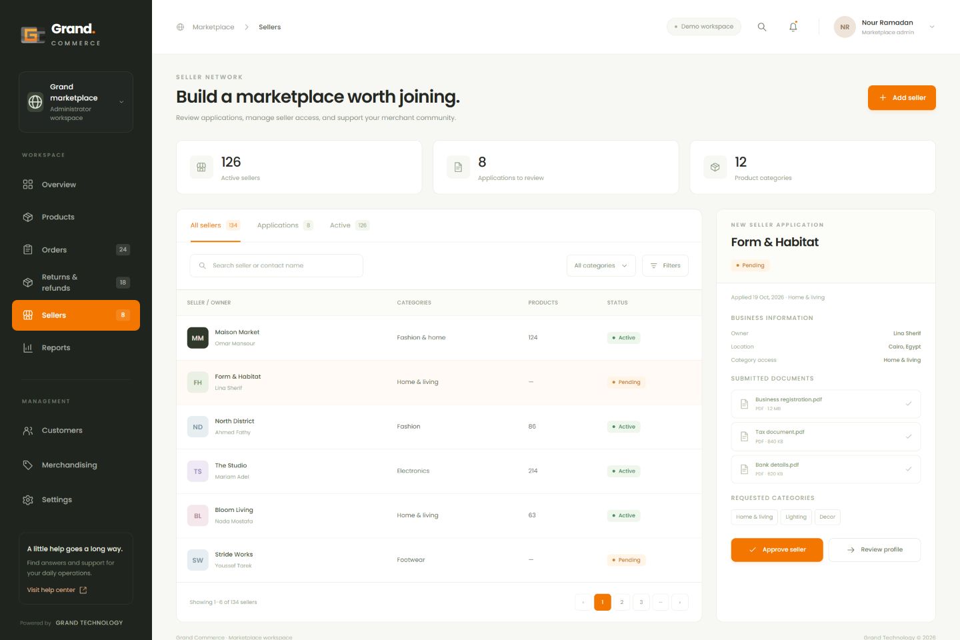The image size is (960, 640).
Task: Click the Business registration.pdf file icon
Action: pyautogui.click(x=745, y=404)
